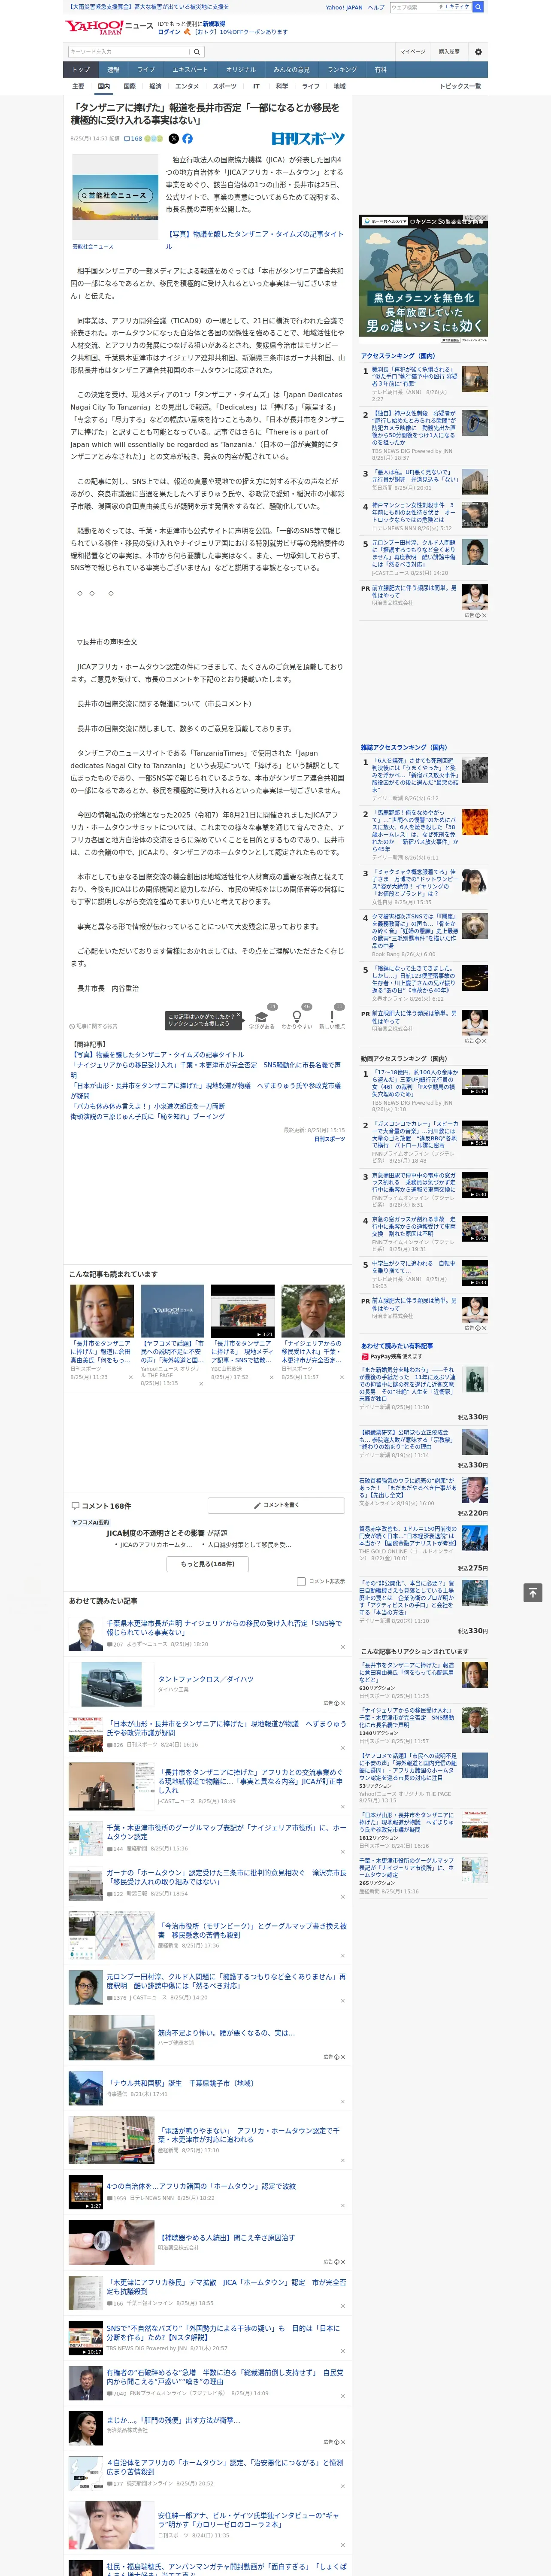Open article ガーナの「ホームタウン」認定受けた三条市
Screen dimensions: 551x2576
pos(226,1877)
